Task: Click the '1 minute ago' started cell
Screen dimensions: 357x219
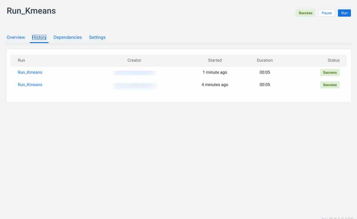Action: (x=215, y=72)
